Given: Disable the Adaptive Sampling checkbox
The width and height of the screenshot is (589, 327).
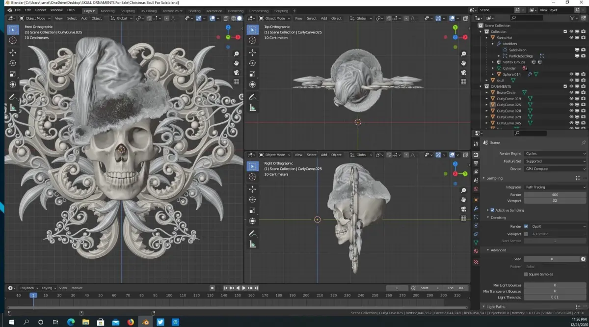Looking at the screenshot, I should click(x=492, y=210).
